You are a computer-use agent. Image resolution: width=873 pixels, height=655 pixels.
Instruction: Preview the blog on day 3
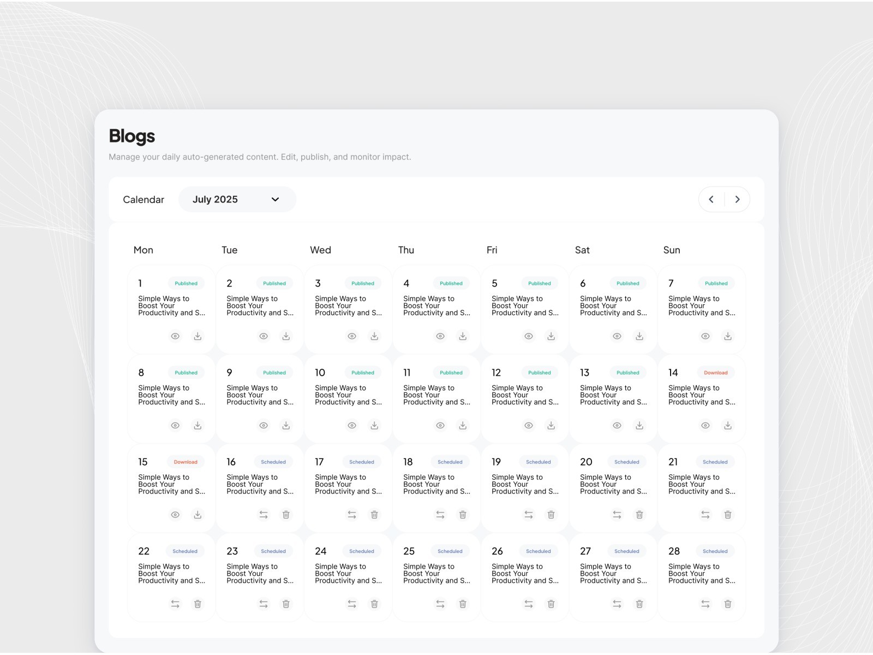[x=352, y=336]
